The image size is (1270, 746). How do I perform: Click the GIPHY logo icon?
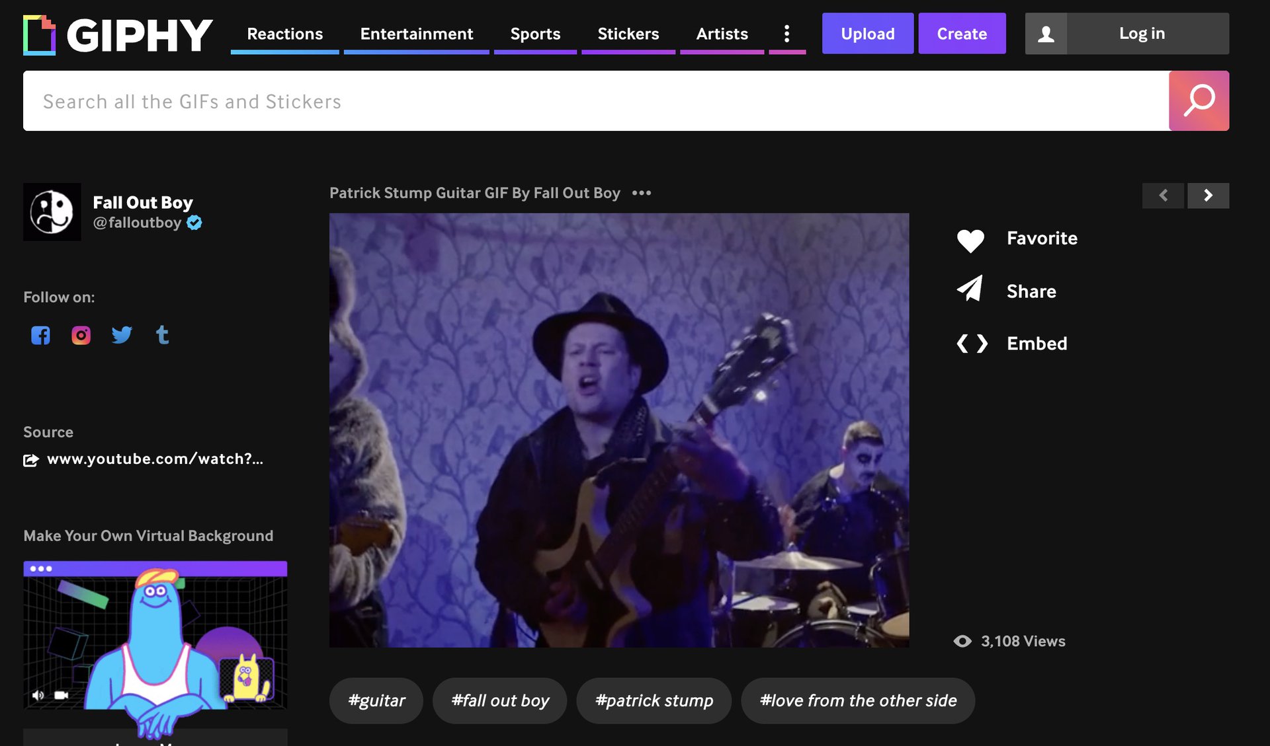point(40,34)
